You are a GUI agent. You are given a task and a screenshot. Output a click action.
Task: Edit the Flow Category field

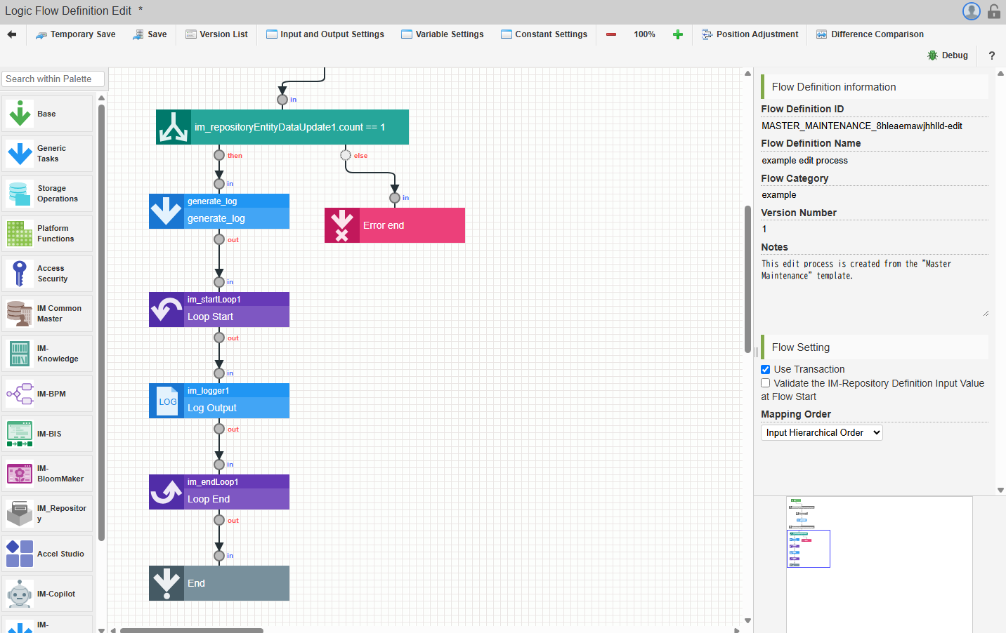pyautogui.click(x=875, y=194)
